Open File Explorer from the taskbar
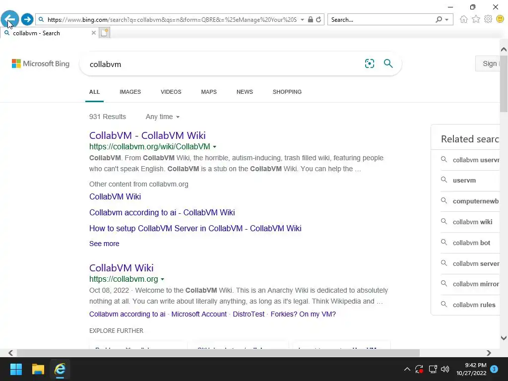The image size is (508, 381). 38,369
